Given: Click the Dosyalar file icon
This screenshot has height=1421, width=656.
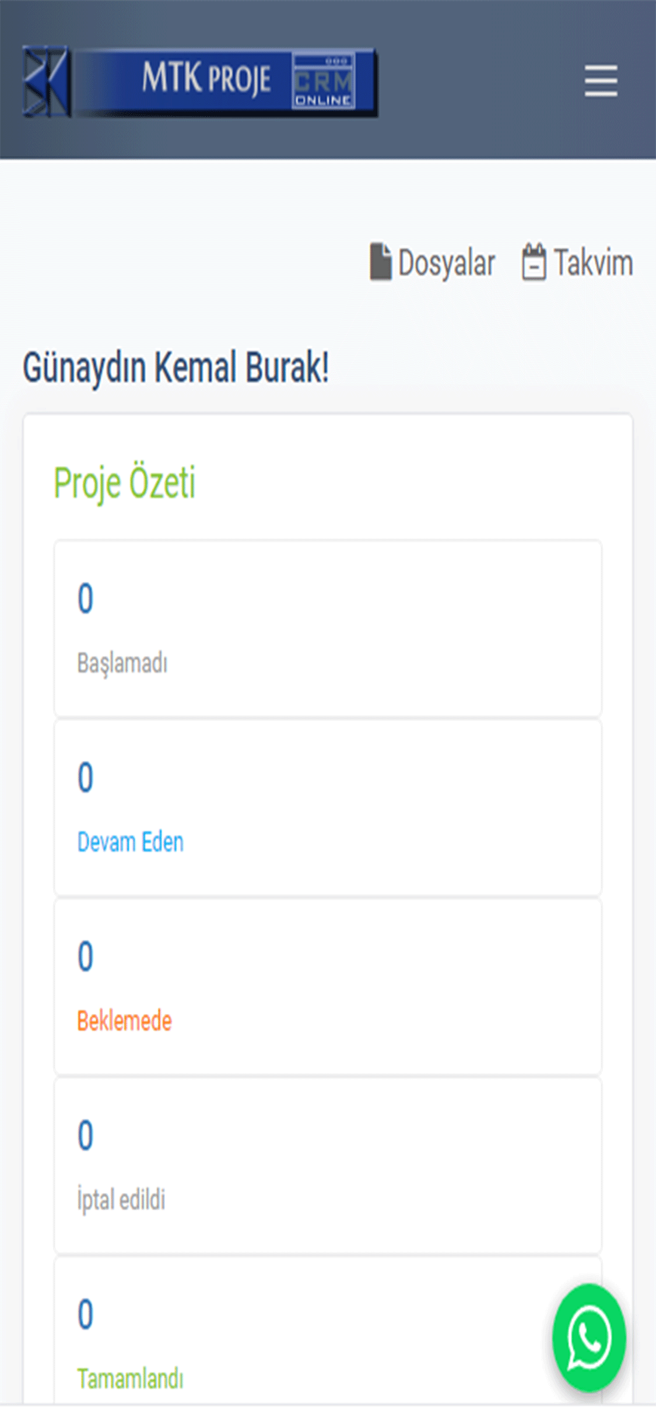Looking at the screenshot, I should pos(380,262).
